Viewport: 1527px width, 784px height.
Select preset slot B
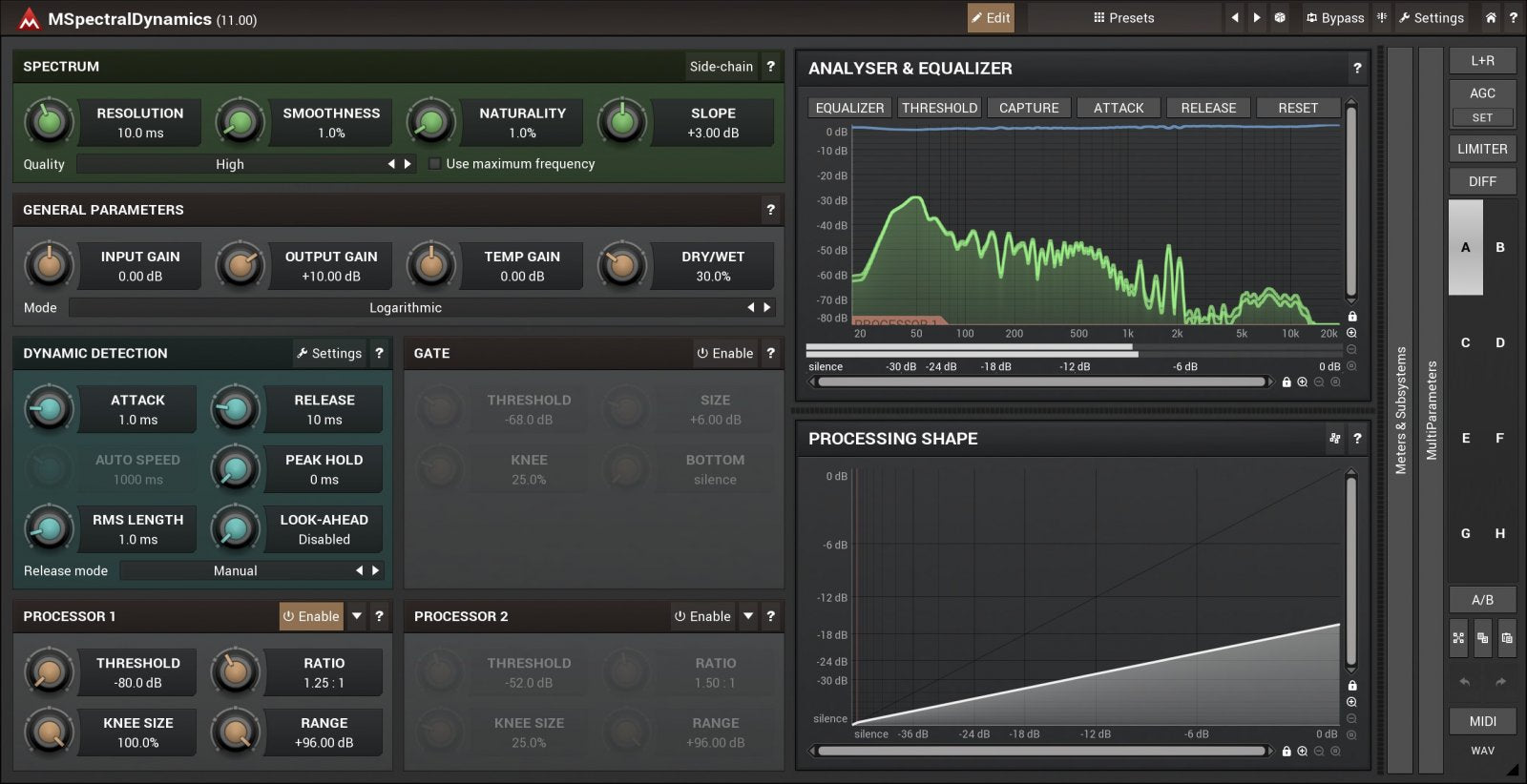(1500, 247)
